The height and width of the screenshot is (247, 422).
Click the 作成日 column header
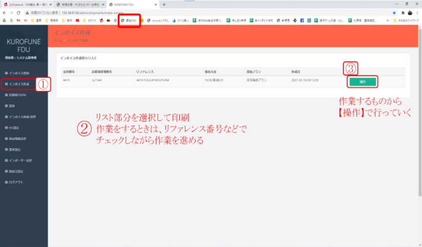295,72
